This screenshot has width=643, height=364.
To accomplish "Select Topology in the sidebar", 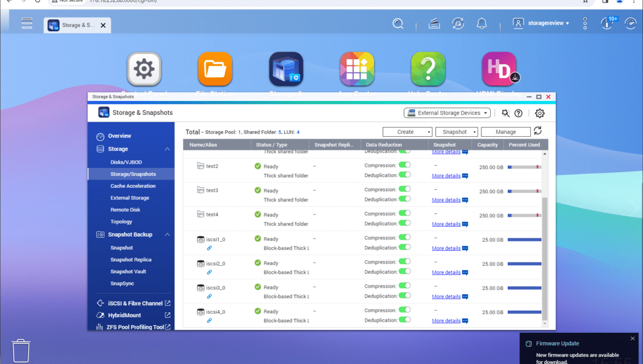I will tap(121, 221).
